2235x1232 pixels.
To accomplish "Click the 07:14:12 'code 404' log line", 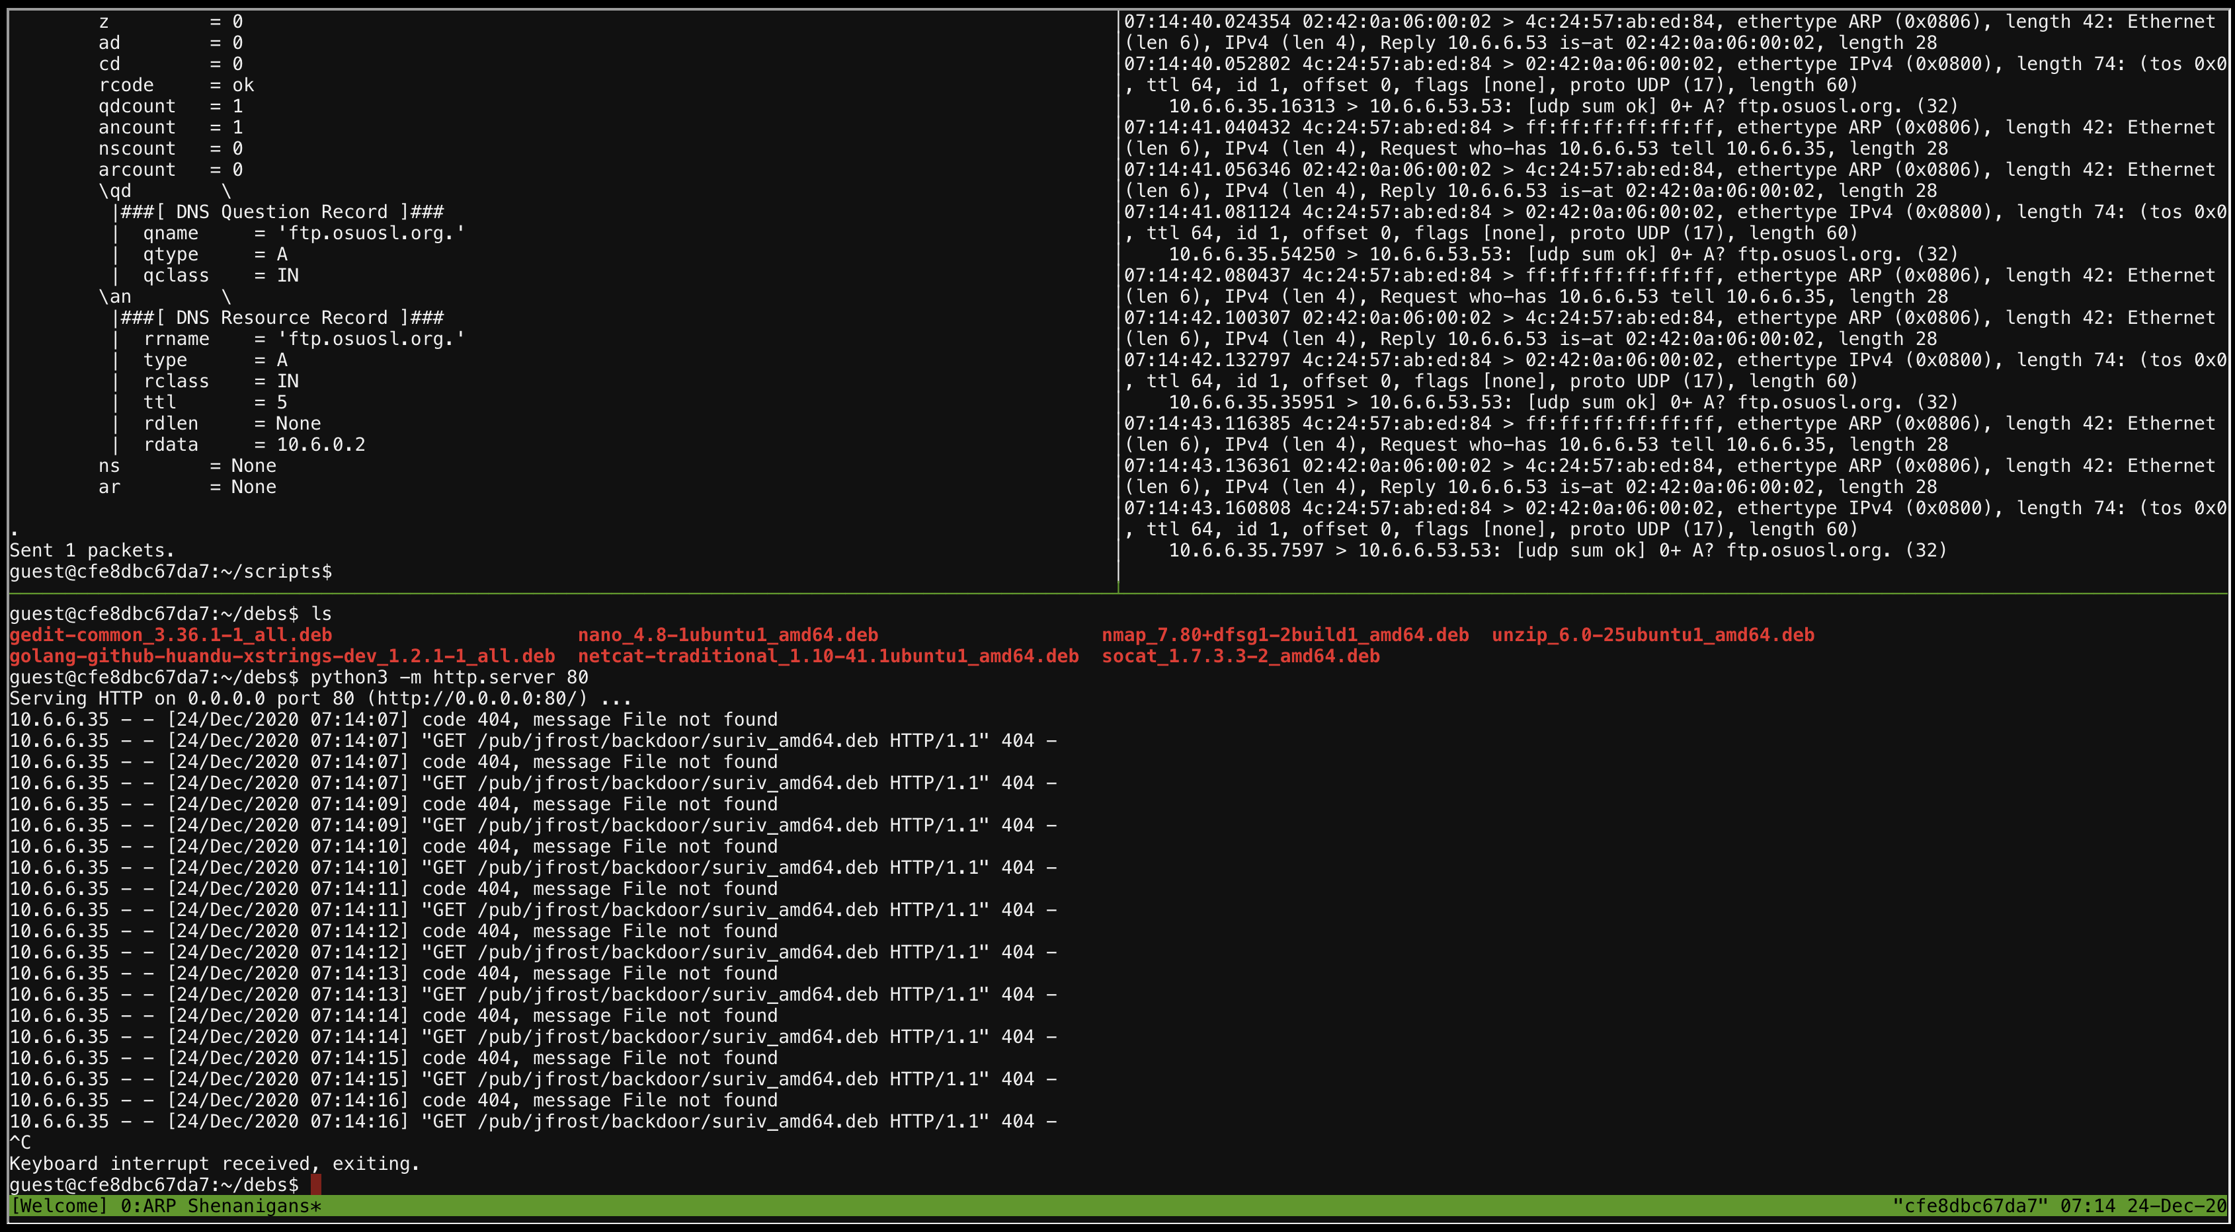I will pos(394,931).
